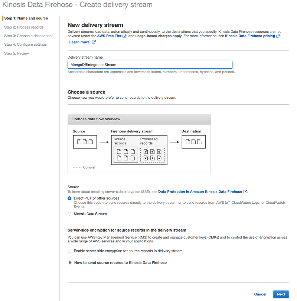Viewport: 297px width, 301px height.
Task: Open the AWS Free Tier link
Action: [109, 36]
